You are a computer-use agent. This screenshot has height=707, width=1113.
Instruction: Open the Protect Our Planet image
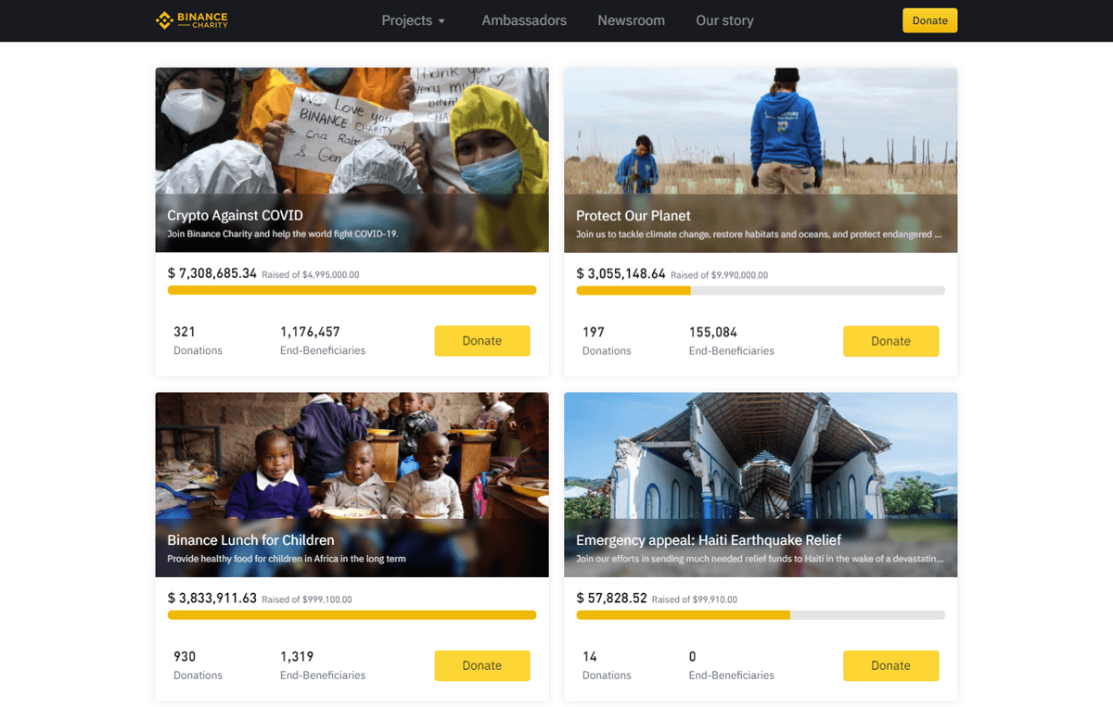[x=761, y=131]
